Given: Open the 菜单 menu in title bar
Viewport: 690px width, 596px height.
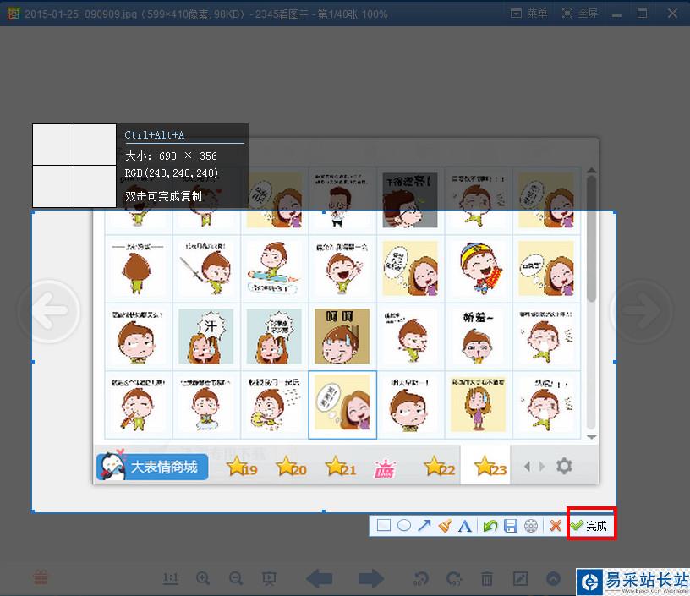Looking at the screenshot, I should pyautogui.click(x=529, y=14).
